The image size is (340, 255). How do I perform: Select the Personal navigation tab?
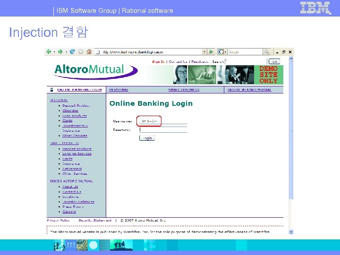(119, 90)
